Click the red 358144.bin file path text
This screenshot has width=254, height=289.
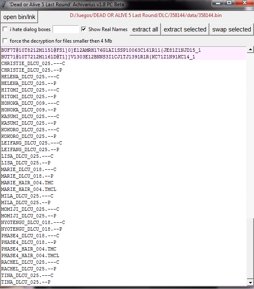coord(146,15)
